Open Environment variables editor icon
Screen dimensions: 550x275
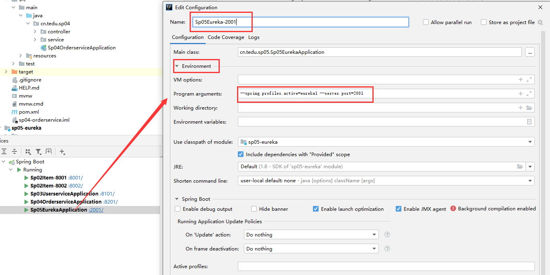click(x=529, y=122)
